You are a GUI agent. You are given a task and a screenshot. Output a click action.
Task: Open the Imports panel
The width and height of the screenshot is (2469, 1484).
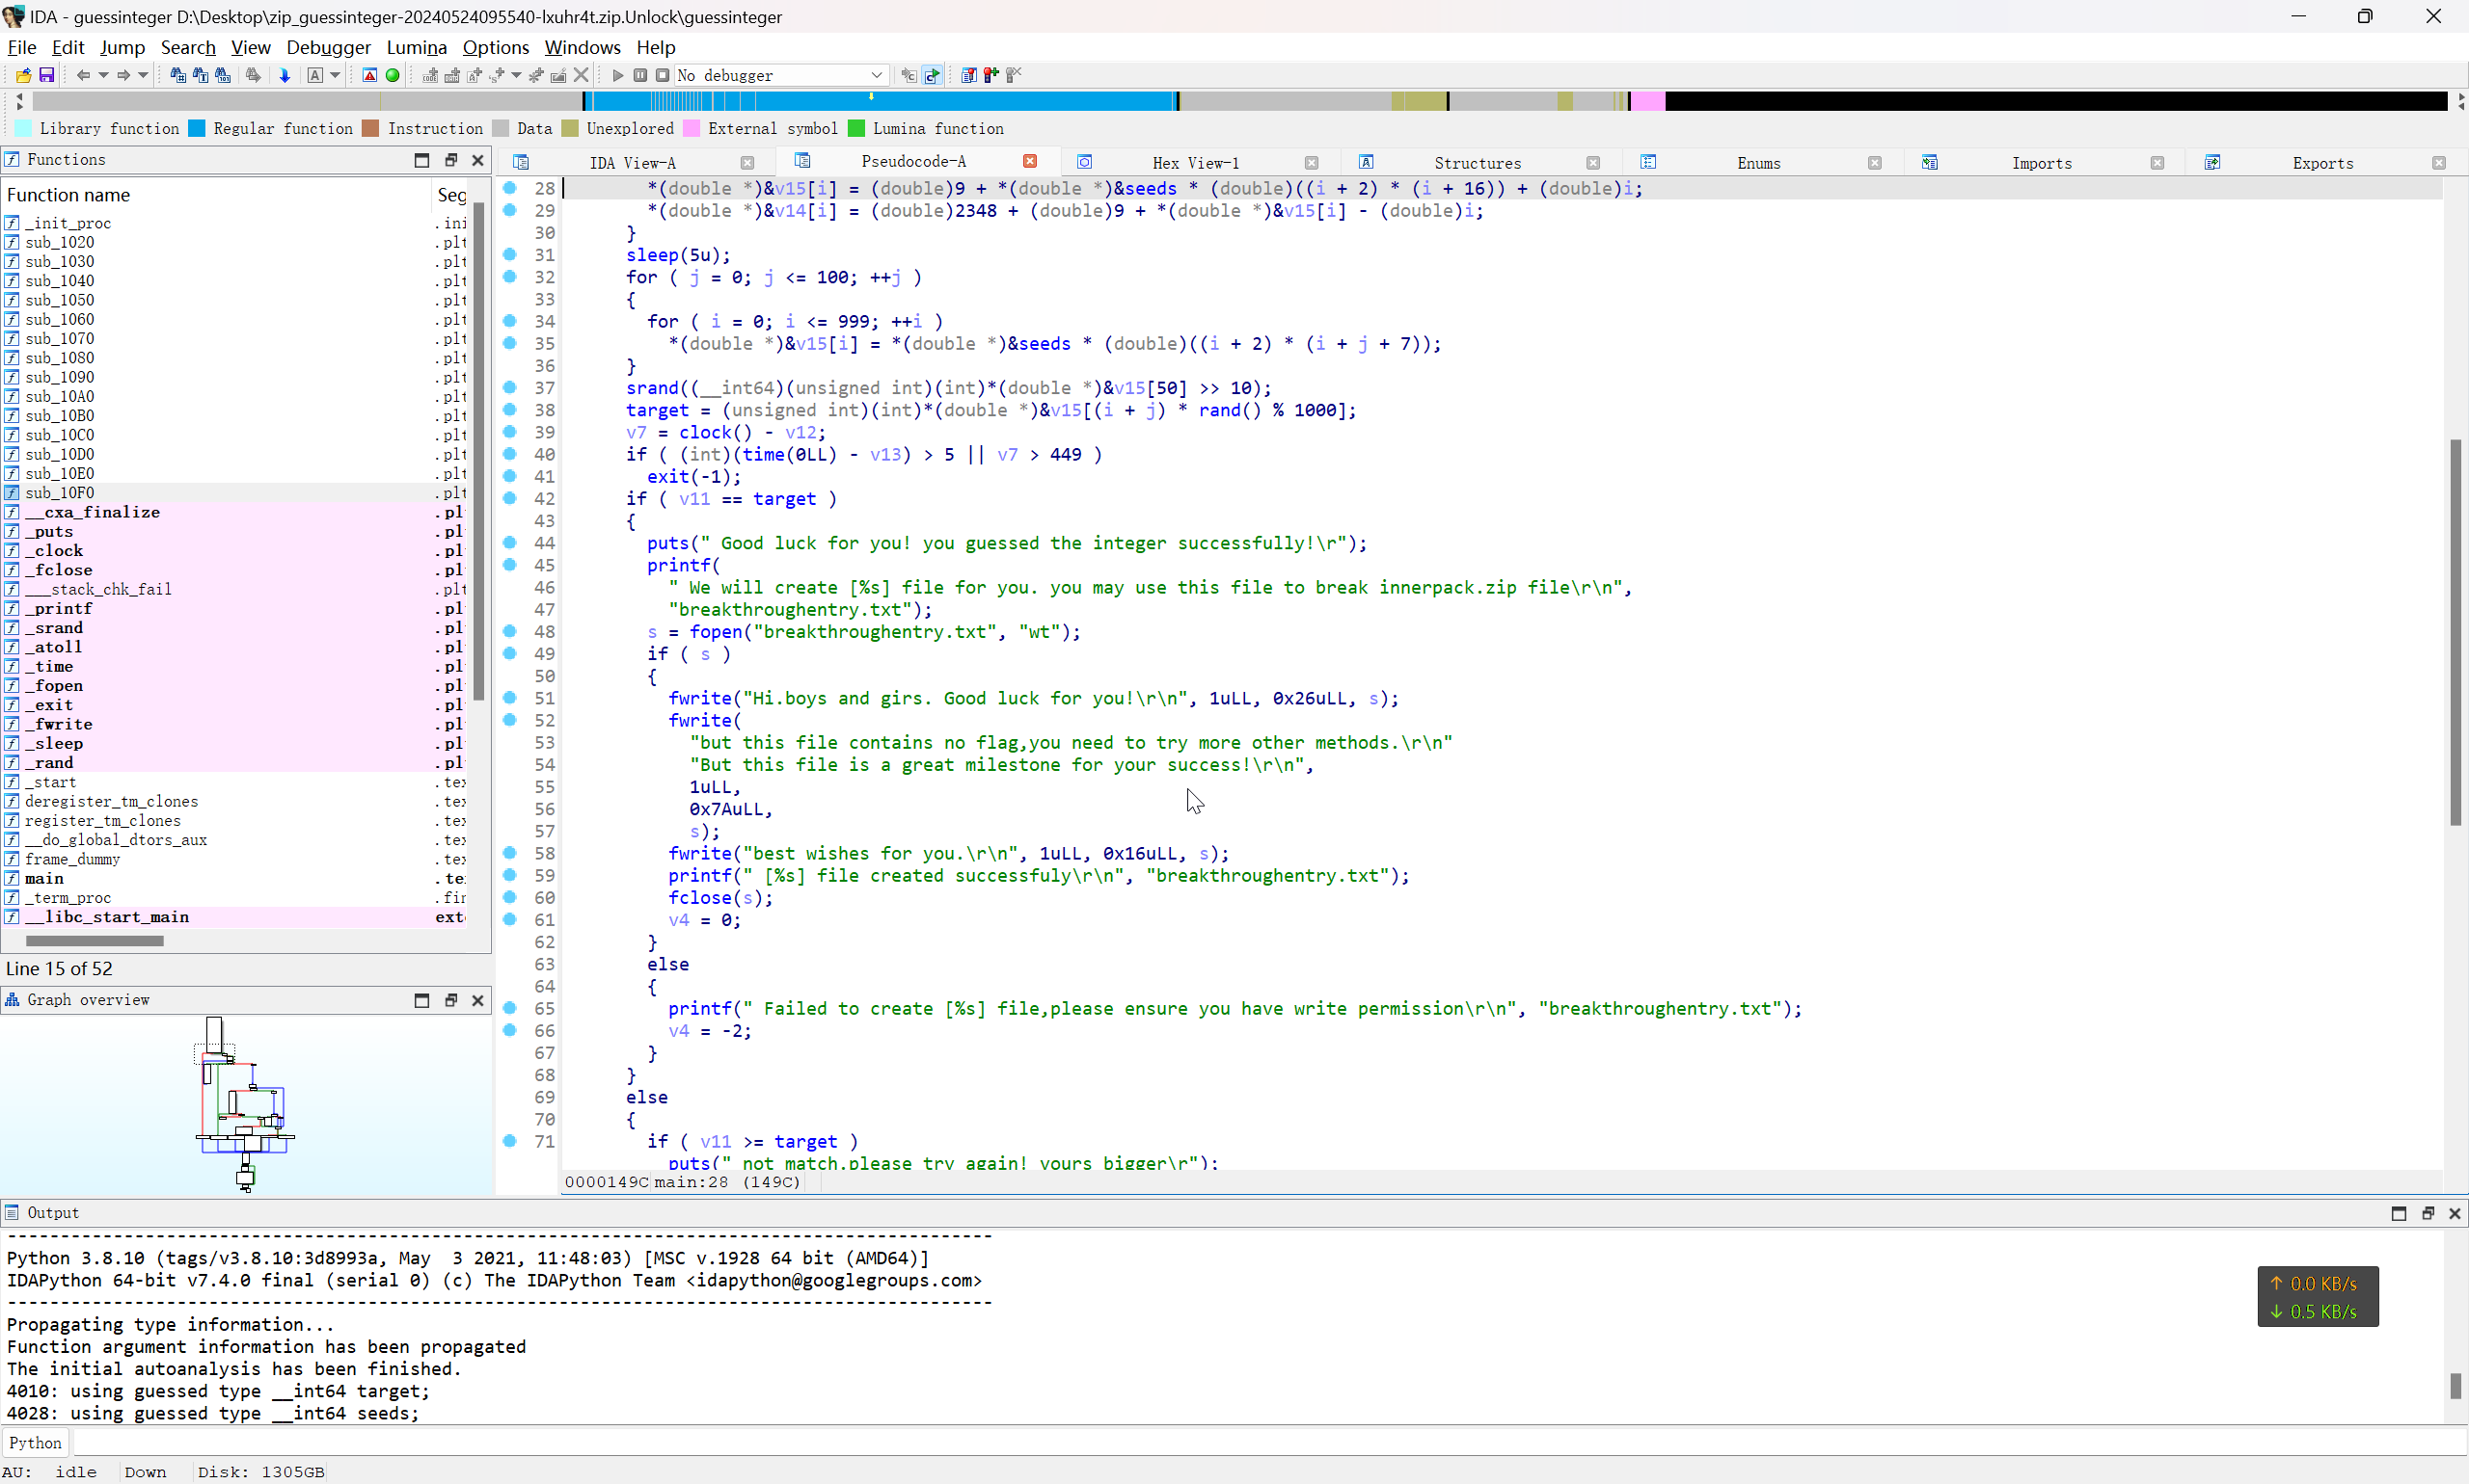click(2041, 162)
